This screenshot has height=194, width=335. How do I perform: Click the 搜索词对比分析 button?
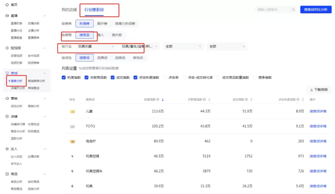(315, 10)
